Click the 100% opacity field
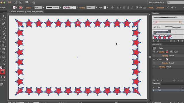 (x=91, y=8)
